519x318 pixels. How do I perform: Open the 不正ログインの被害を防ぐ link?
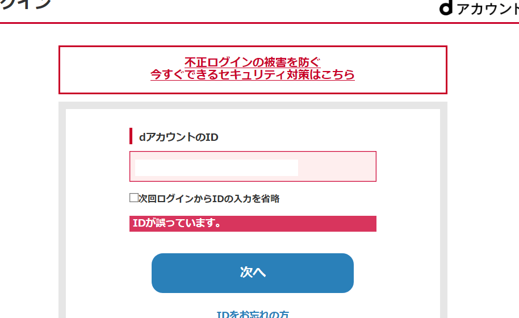(x=252, y=62)
